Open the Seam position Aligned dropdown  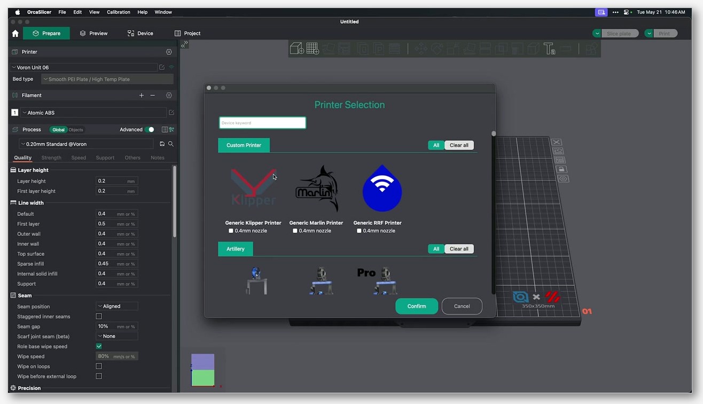117,306
